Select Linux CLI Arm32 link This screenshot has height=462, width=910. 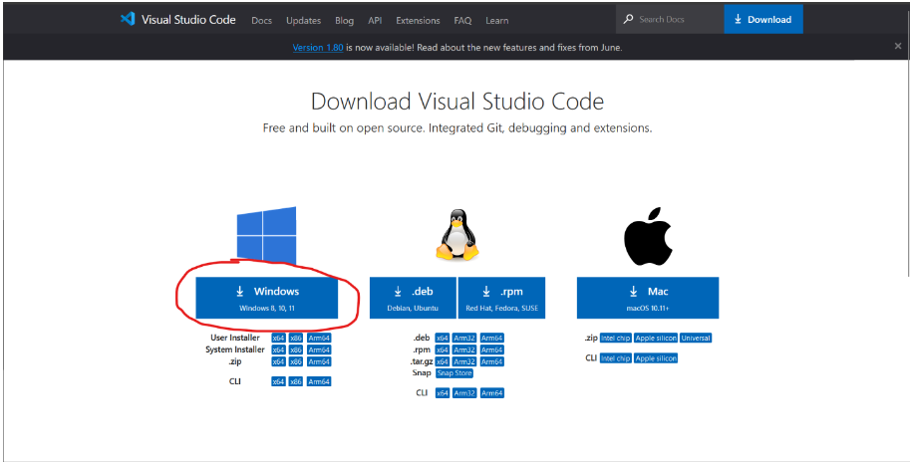(x=464, y=393)
